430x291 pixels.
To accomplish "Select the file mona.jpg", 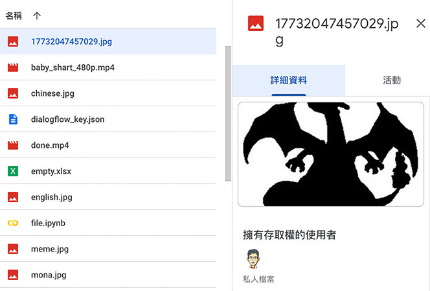I will point(108,275).
